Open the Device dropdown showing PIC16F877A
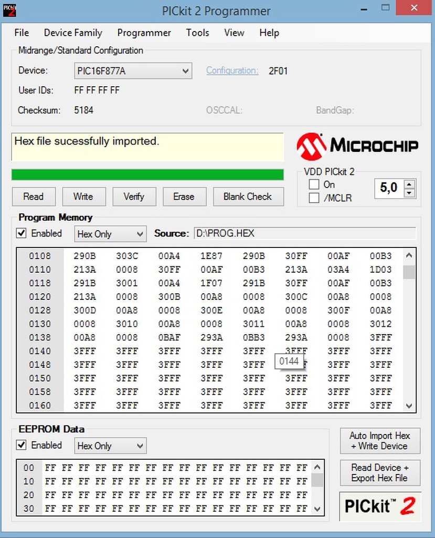This screenshot has height=538, width=435. [x=133, y=71]
